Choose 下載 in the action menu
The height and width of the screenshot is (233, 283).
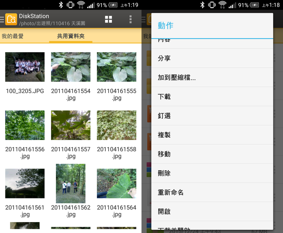click(212, 96)
